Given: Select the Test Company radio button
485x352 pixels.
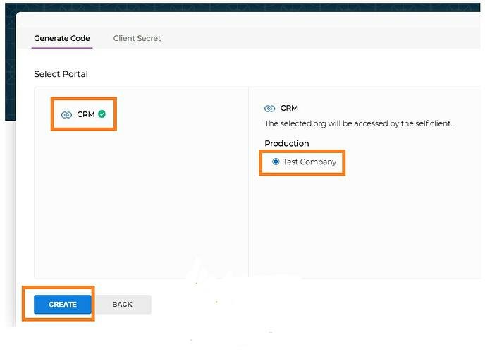Looking at the screenshot, I should pyautogui.click(x=276, y=162).
